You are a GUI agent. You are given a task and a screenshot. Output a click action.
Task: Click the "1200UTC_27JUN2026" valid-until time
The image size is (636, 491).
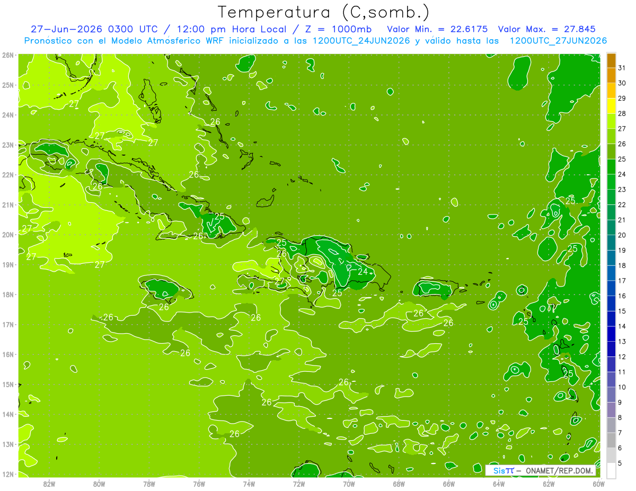[x=558, y=41]
